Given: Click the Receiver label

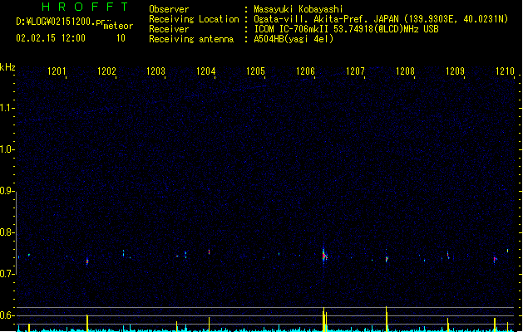Looking at the screenshot, I should 169,29.
